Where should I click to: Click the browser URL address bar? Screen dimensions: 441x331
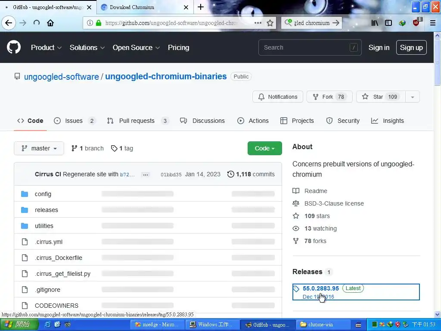171,23
